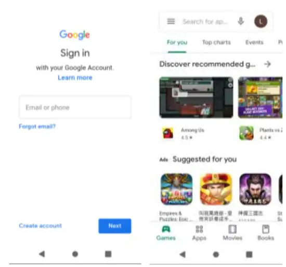286x267 pixels.
Task: Go to the Movies bottom navigation tab
Action: [x=232, y=233]
